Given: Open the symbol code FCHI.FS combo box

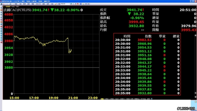Looking at the screenshot, I should coord(65,4).
